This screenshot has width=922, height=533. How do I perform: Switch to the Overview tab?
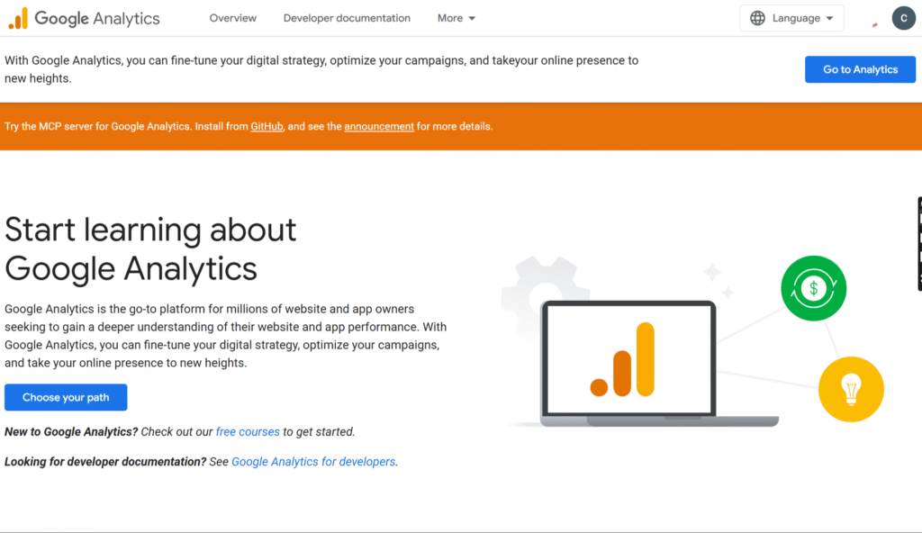click(232, 18)
